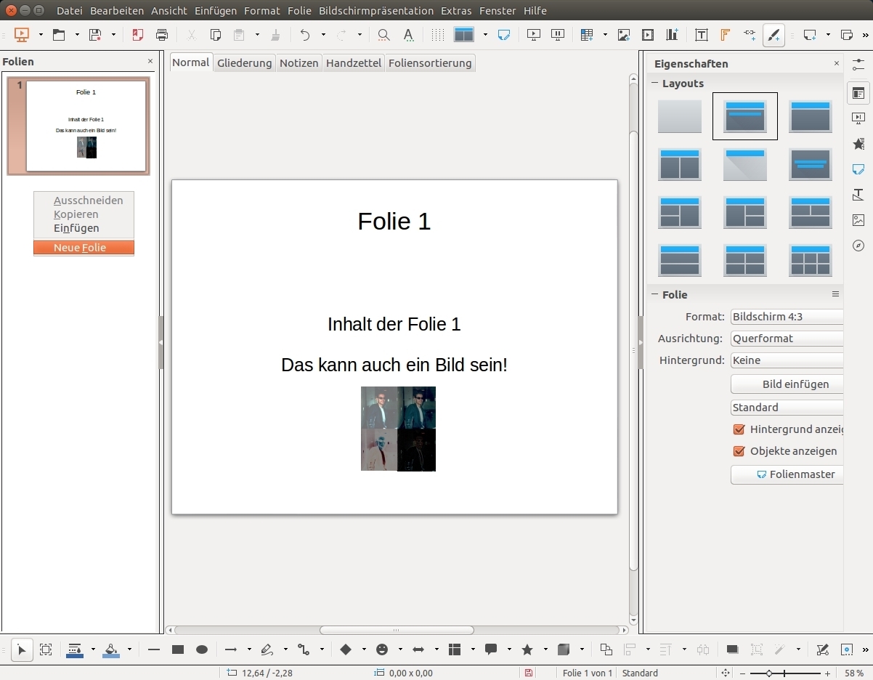The image size is (873, 680).
Task: Collapse the Layouts section
Action: pos(654,84)
